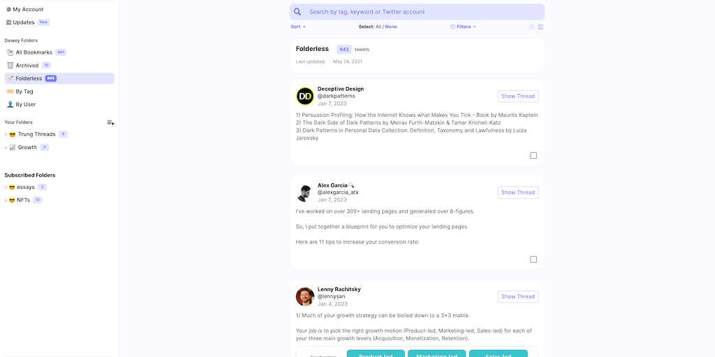
Task: Click the add new folder icon
Action: 110,123
